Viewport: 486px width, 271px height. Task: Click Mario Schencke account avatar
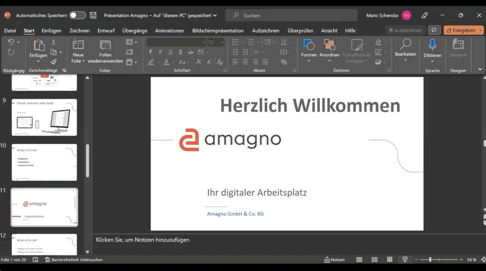tap(407, 15)
